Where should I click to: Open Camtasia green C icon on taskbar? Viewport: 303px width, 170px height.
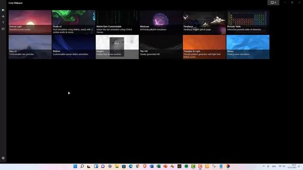coord(193,166)
